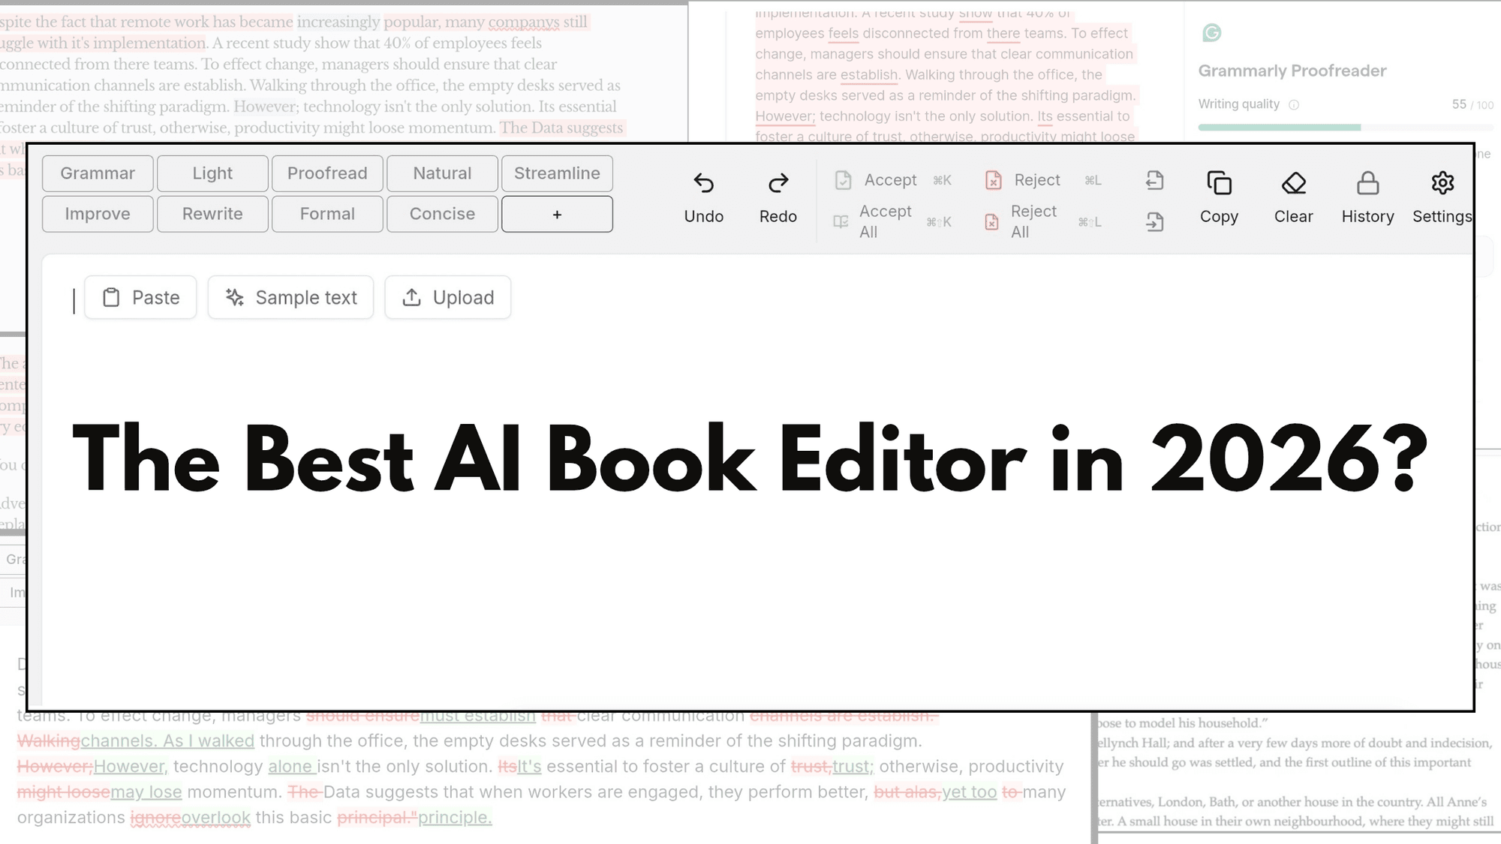Click the Writing quality info icon

(1294, 105)
